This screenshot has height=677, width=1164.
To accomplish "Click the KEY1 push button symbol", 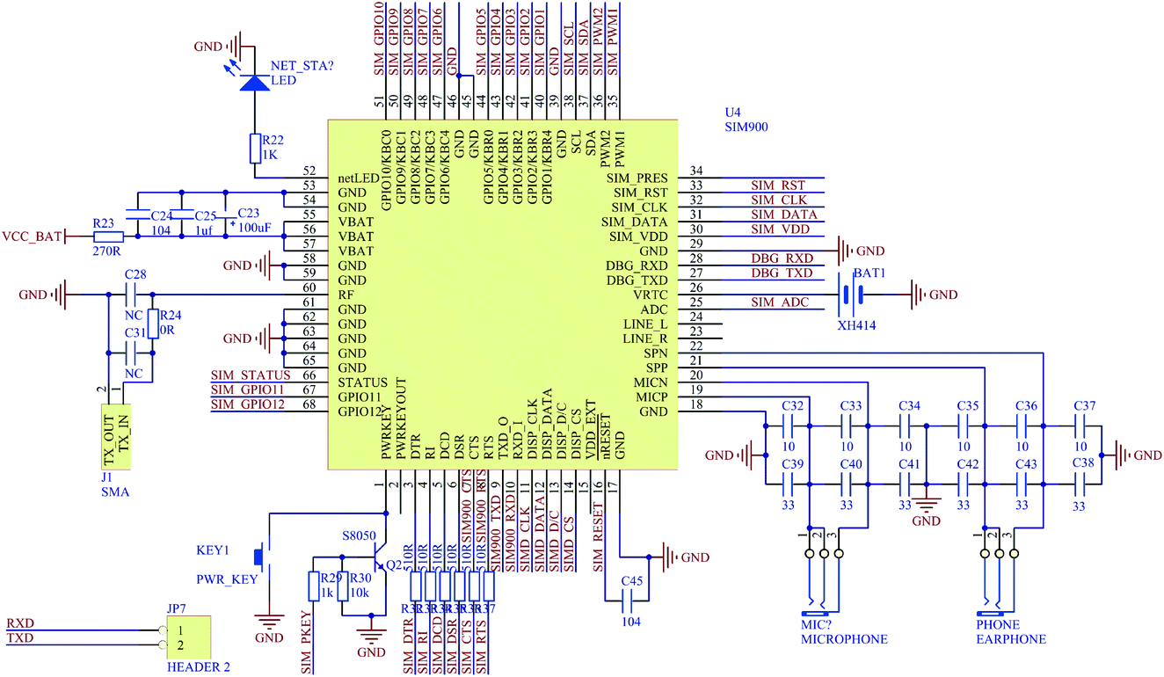I will [261, 556].
